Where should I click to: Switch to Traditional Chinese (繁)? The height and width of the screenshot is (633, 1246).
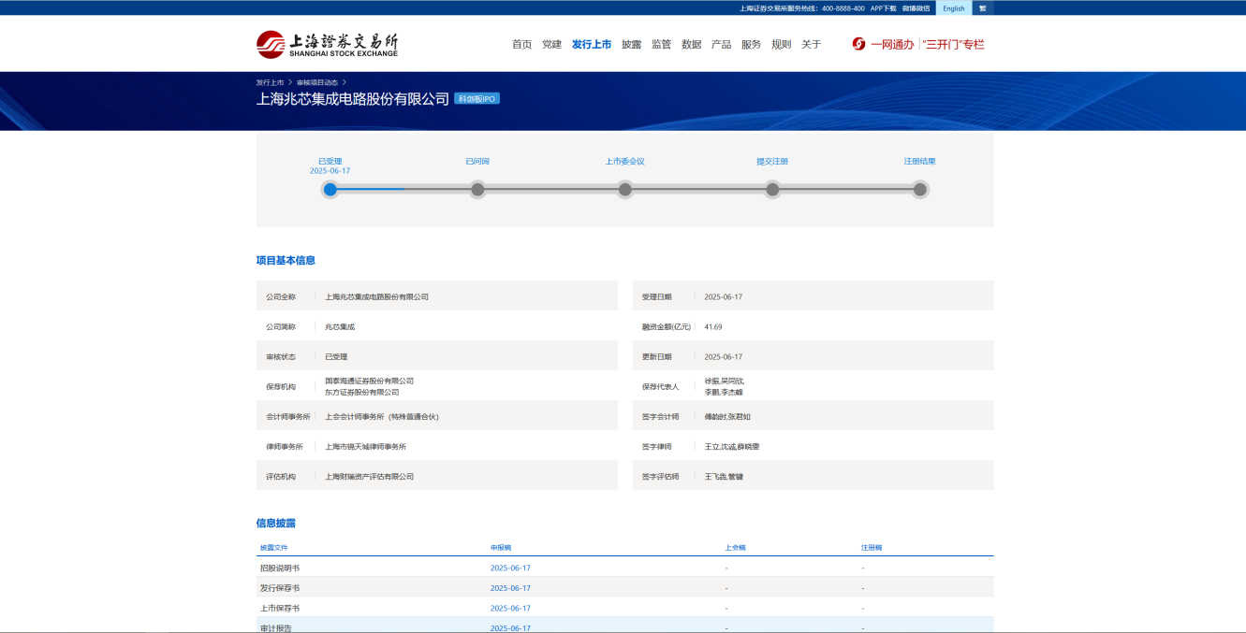(x=982, y=8)
